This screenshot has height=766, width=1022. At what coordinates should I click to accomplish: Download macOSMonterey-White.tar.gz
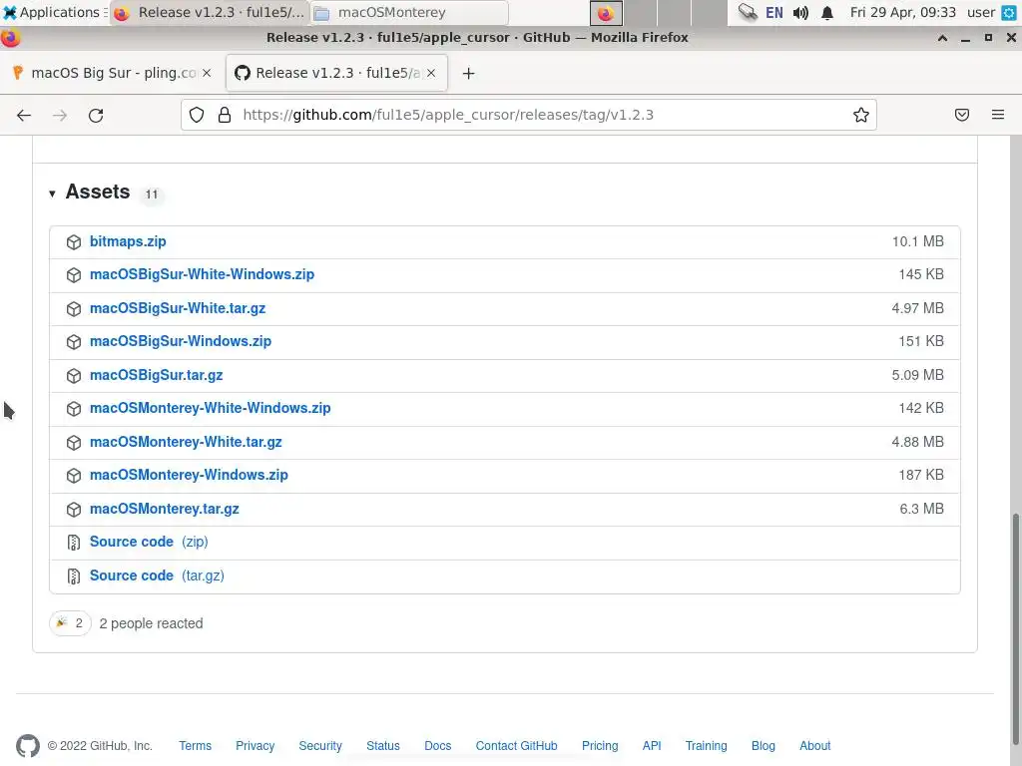coord(186,442)
